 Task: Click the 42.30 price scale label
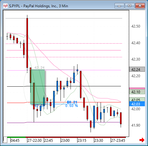(136, 59)
